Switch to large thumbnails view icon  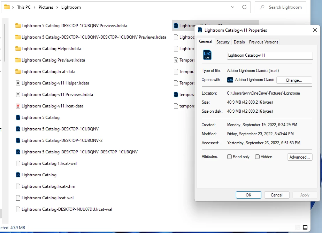[x=305, y=227]
